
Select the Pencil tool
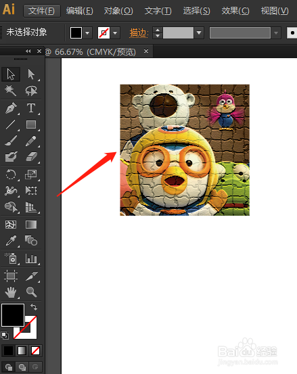click(x=31, y=141)
